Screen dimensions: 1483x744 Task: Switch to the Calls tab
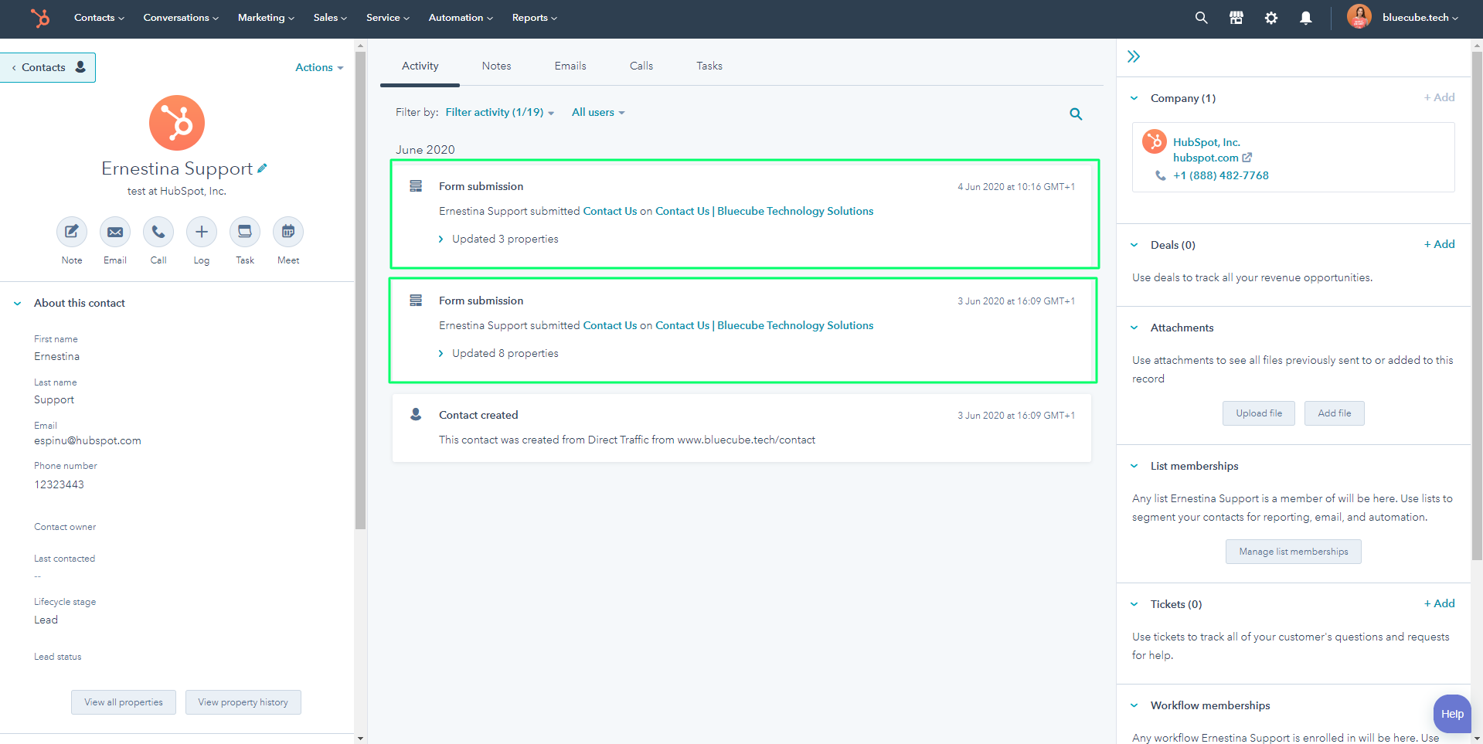tap(641, 66)
